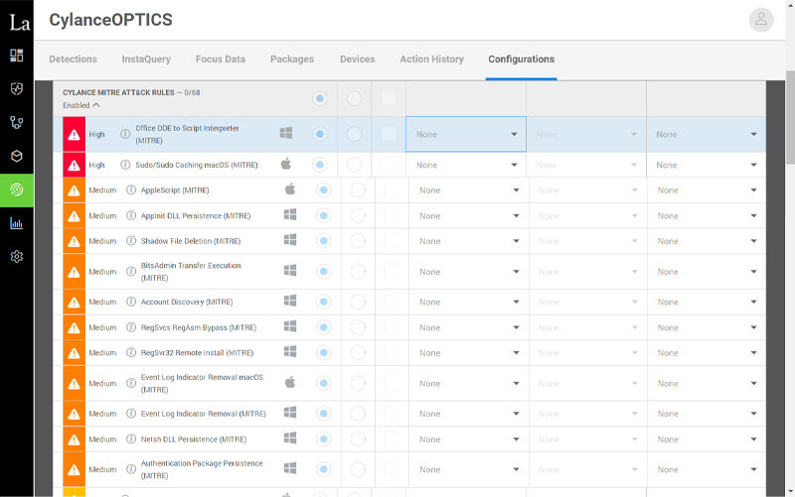Switch to the Devices tab
This screenshot has height=497, width=795.
click(358, 60)
